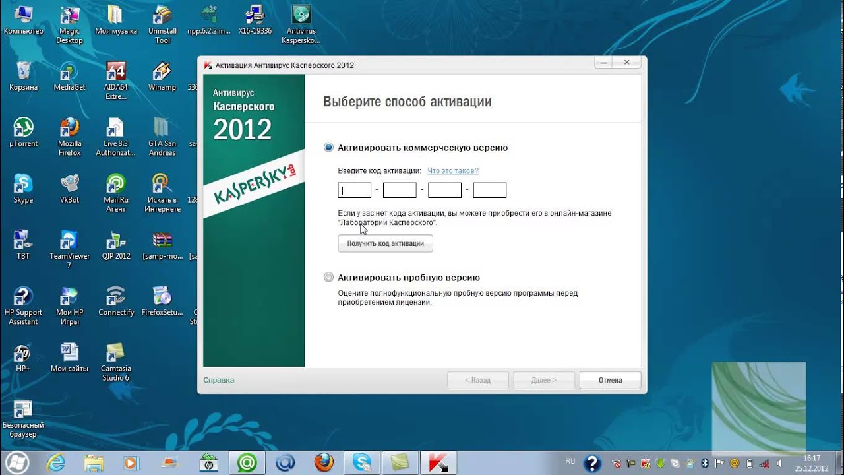Open 'Моя музыка' folder icon
Image resolution: width=844 pixels, height=475 pixels.
tap(116, 20)
